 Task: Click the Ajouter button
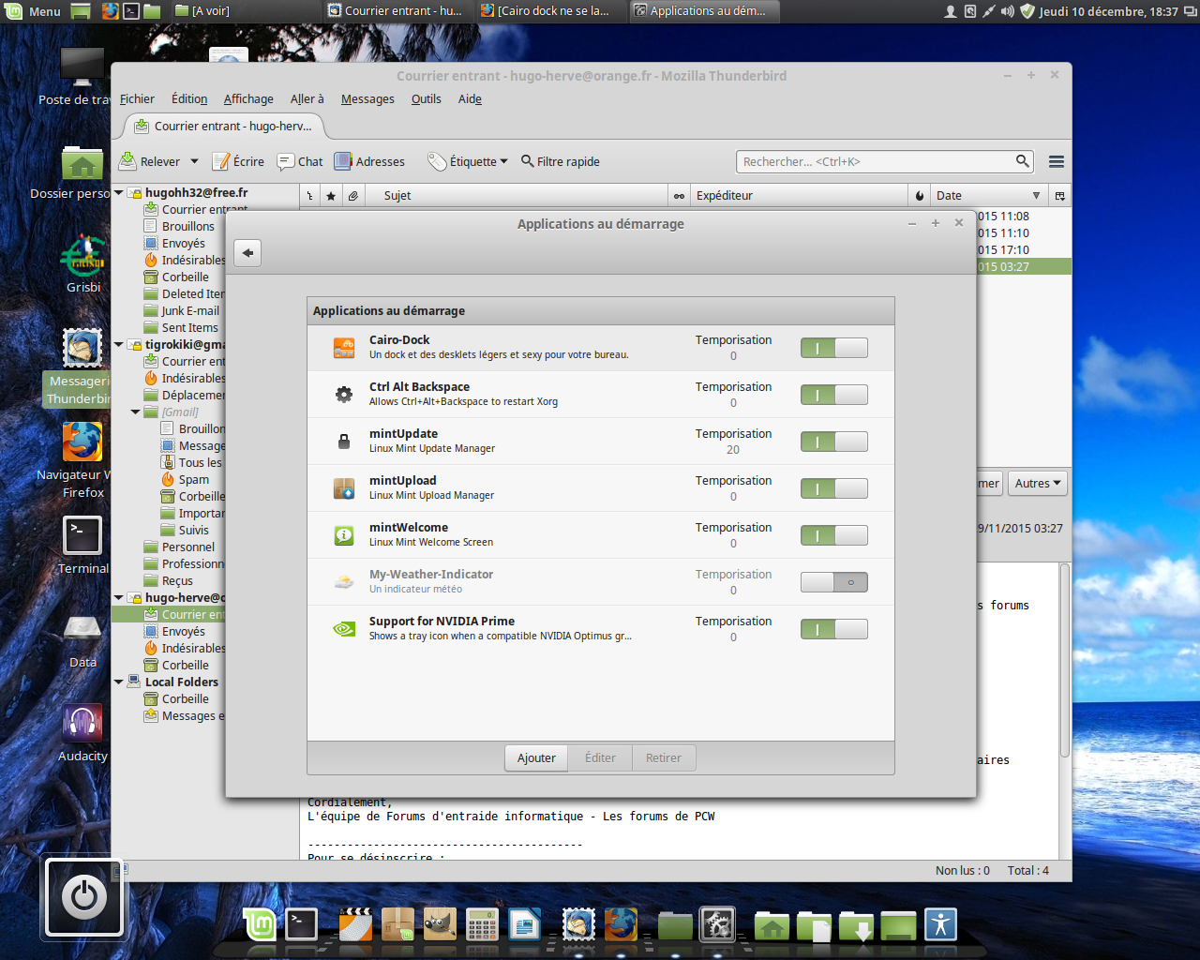(536, 757)
